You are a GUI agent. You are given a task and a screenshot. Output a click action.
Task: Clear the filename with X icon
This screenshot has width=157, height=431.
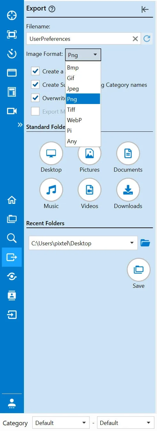click(x=135, y=39)
